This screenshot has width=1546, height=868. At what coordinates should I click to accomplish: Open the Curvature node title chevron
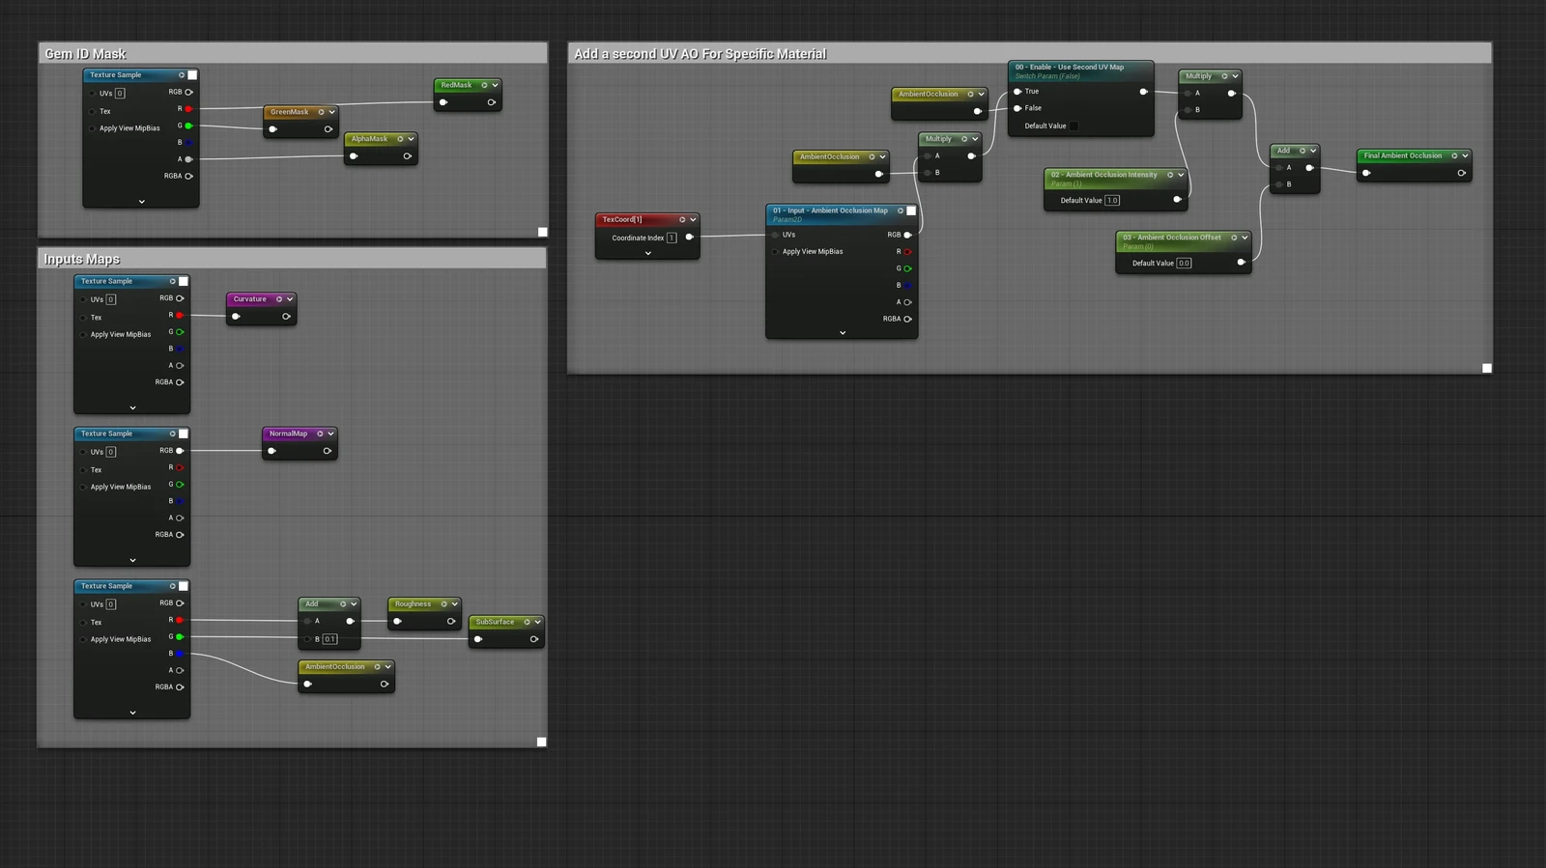click(289, 299)
